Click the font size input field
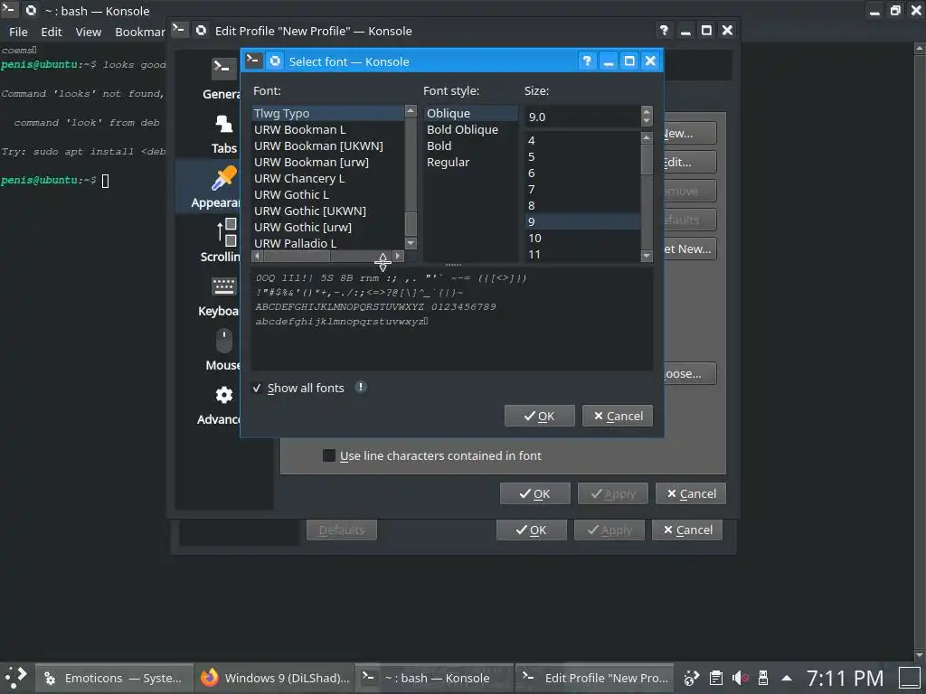 pos(582,117)
